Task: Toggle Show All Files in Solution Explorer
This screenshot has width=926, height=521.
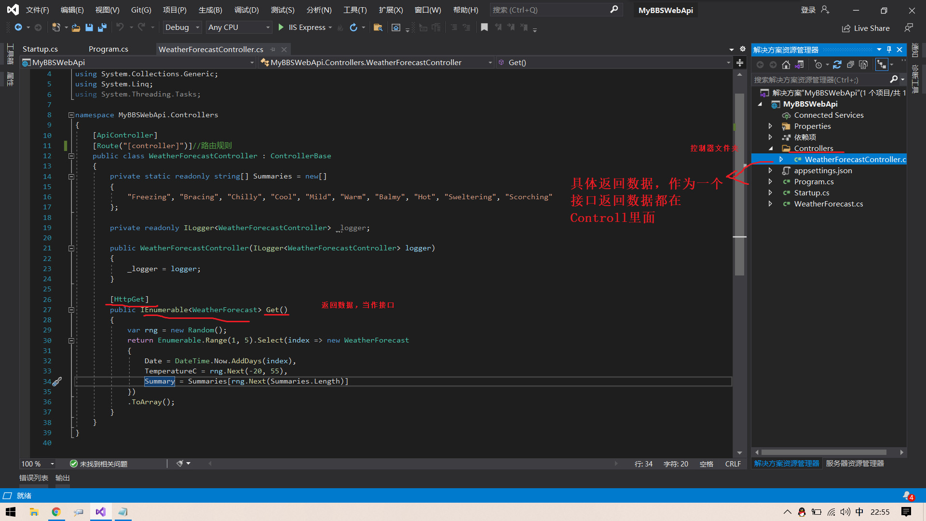Action: [x=863, y=65]
